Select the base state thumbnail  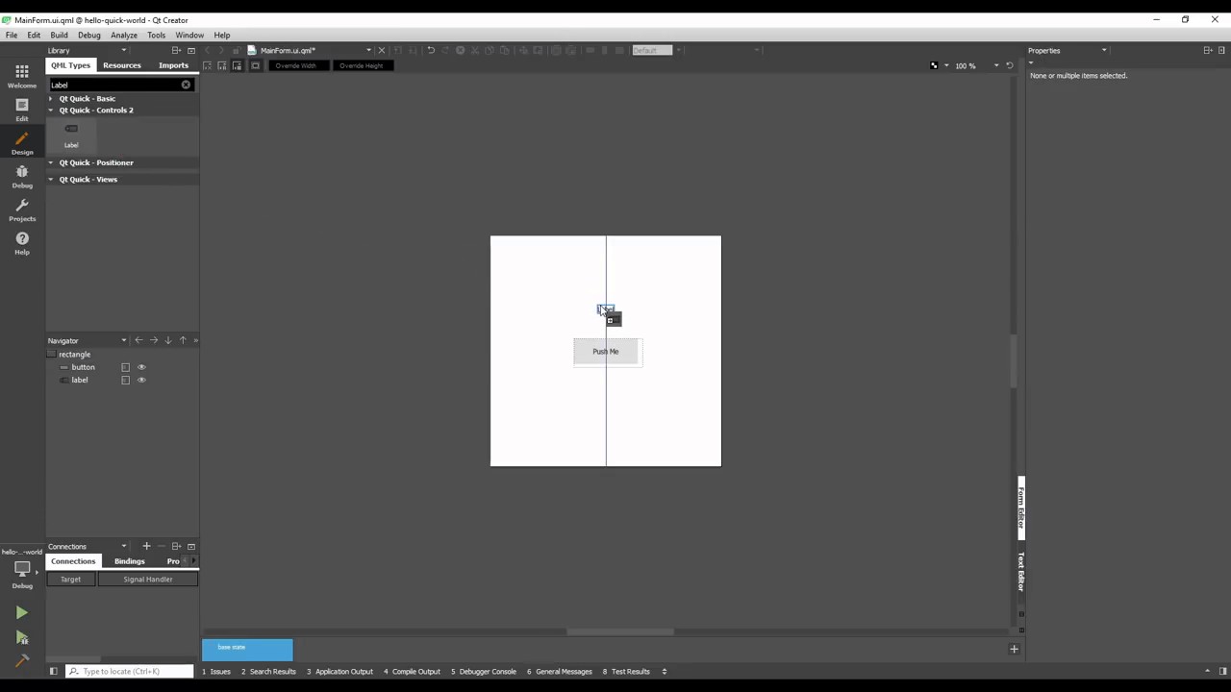[x=247, y=650]
